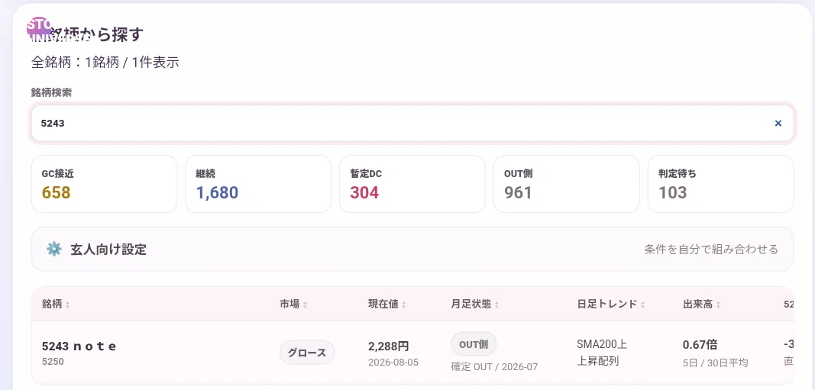Viewport: 815px width, 390px height.
Task: Select the 継続 1,680 filter card
Action: coord(258,184)
